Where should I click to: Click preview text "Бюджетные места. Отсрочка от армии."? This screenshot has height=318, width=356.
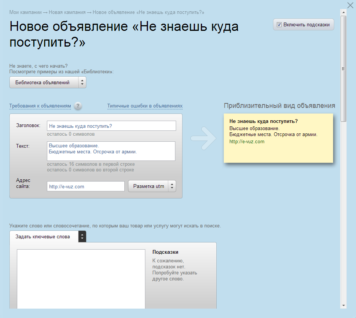point(273,134)
